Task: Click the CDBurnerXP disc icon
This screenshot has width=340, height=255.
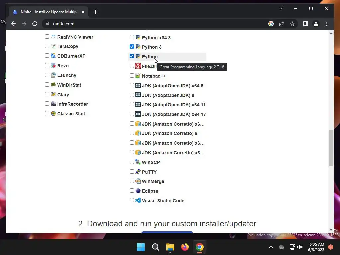Action: [x=53, y=56]
